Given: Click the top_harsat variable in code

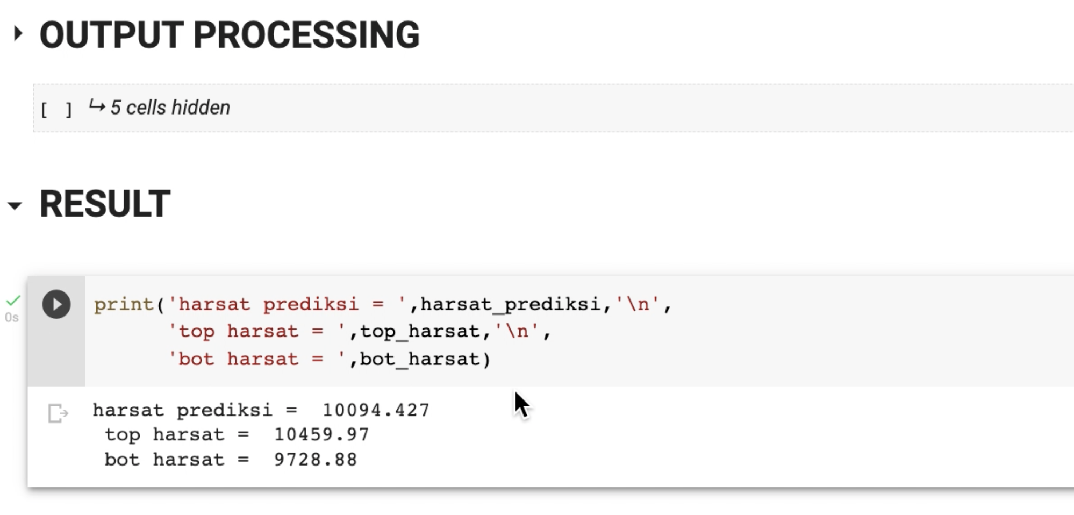Looking at the screenshot, I should tap(420, 331).
